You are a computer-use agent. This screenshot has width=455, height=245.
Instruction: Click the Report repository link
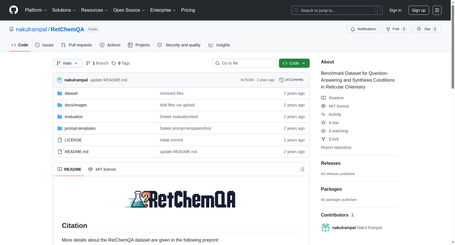(336, 147)
